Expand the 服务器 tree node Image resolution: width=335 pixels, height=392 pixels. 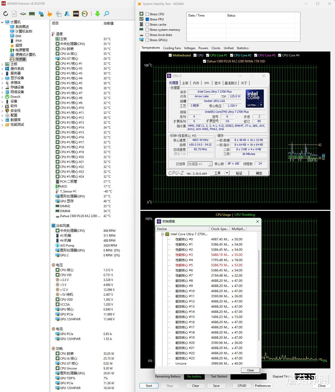[x=2, y=73]
